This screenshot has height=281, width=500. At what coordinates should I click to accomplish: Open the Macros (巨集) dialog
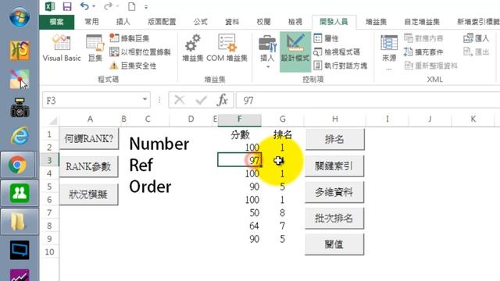[95, 48]
